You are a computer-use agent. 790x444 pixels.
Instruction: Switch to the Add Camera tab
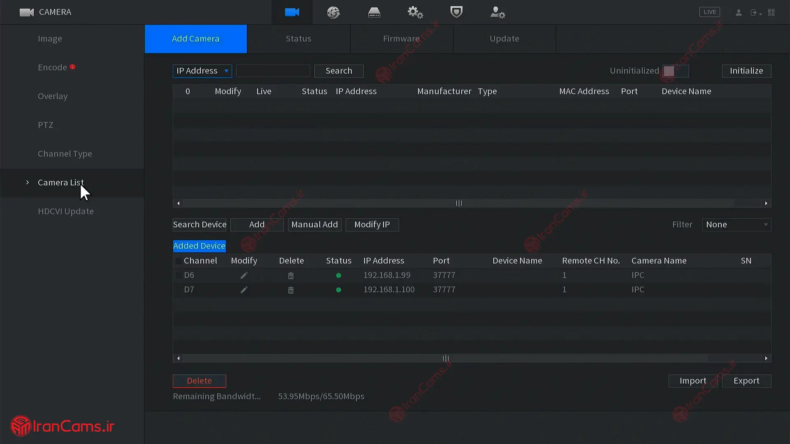point(196,39)
